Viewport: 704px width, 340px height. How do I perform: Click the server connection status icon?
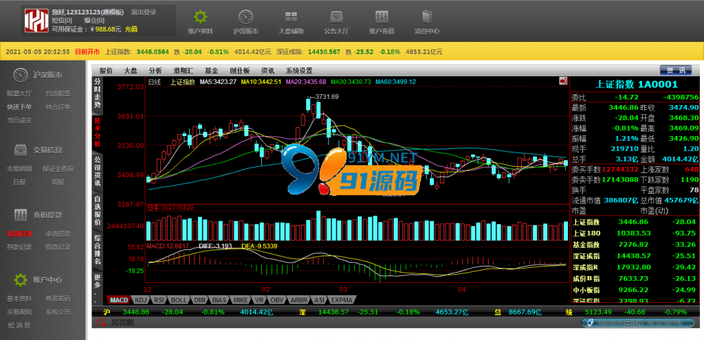[591, 323]
